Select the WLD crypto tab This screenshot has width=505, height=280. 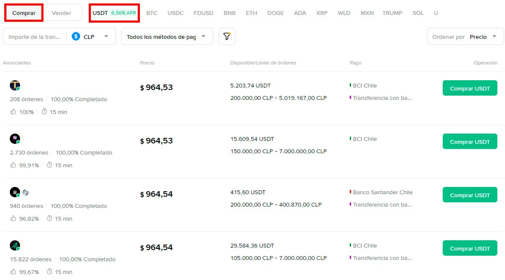344,13
